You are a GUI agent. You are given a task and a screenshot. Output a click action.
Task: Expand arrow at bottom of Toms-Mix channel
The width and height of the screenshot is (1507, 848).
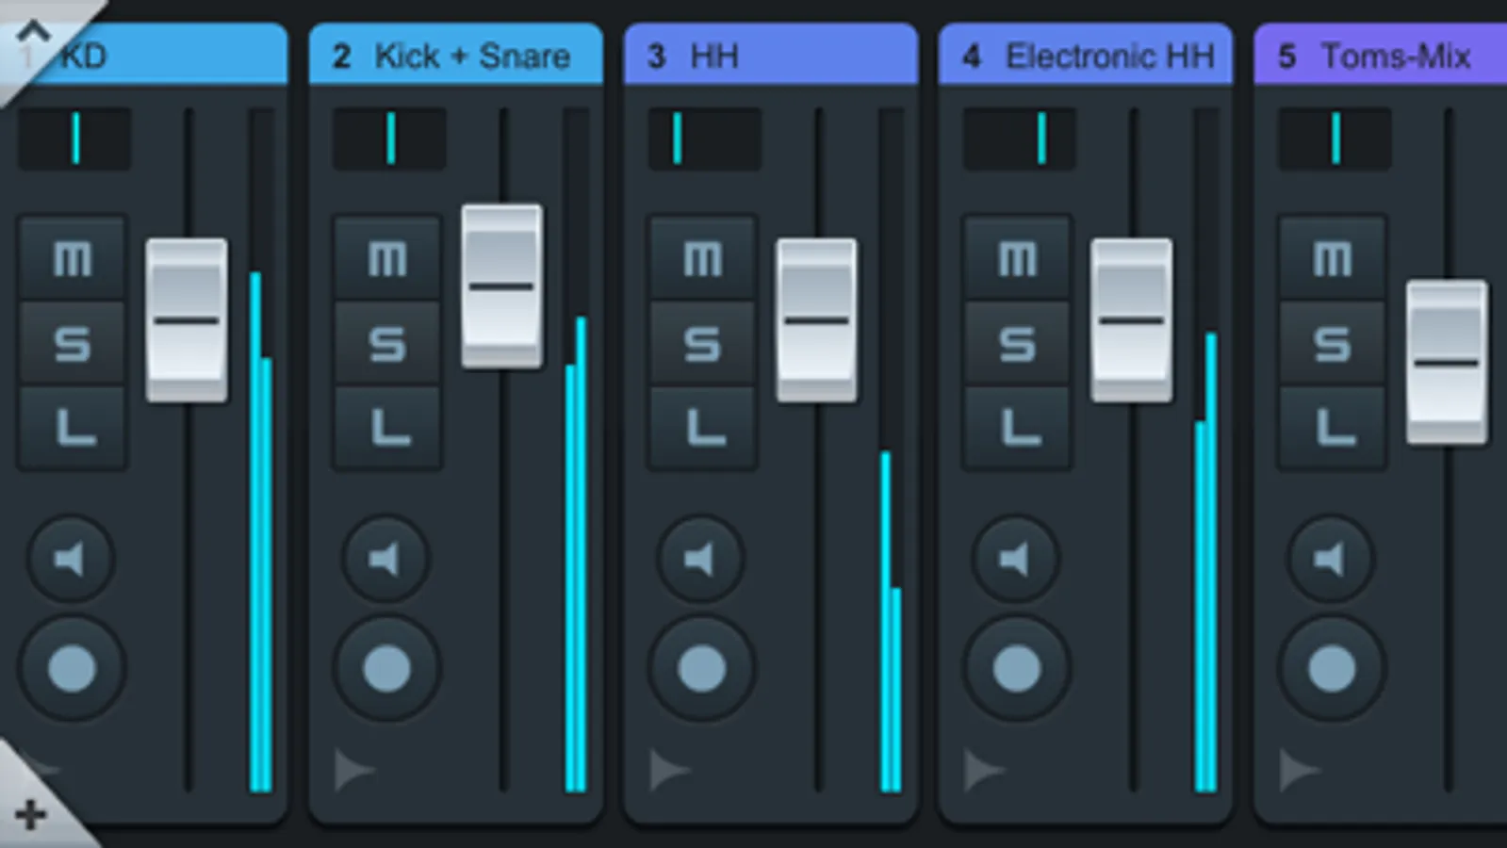coord(1298,770)
